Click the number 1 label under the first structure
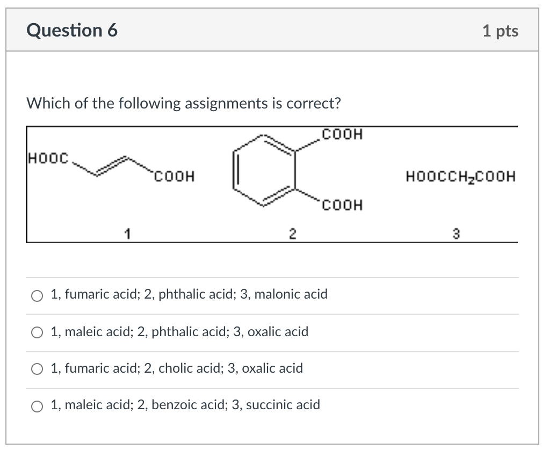This screenshot has width=542, height=464. pyautogui.click(x=127, y=234)
